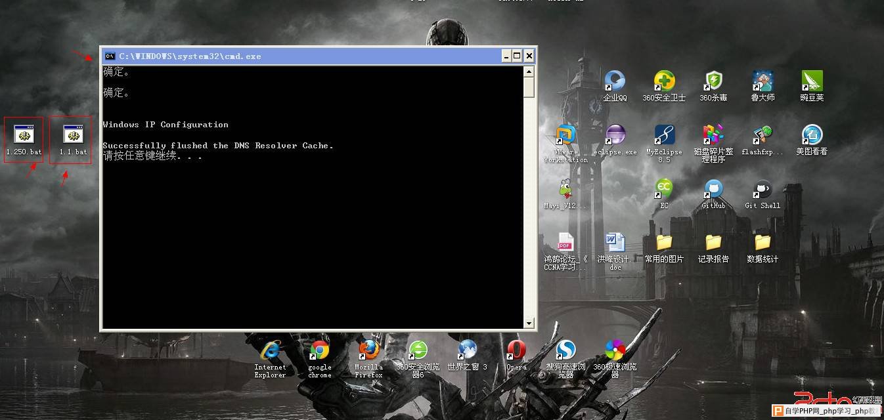This screenshot has height=420, width=884.
Task: Select the Internet Explorer desktop icon
Action: tap(270, 350)
